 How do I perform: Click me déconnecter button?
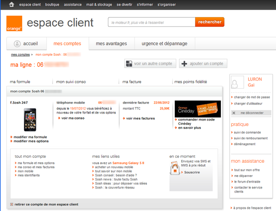click(x=251, y=113)
